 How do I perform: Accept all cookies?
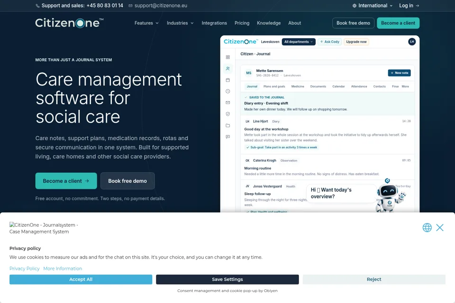click(81, 279)
